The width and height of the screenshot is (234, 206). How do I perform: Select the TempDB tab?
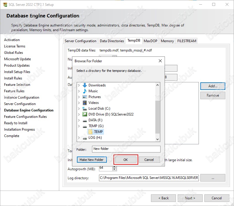[134, 40]
